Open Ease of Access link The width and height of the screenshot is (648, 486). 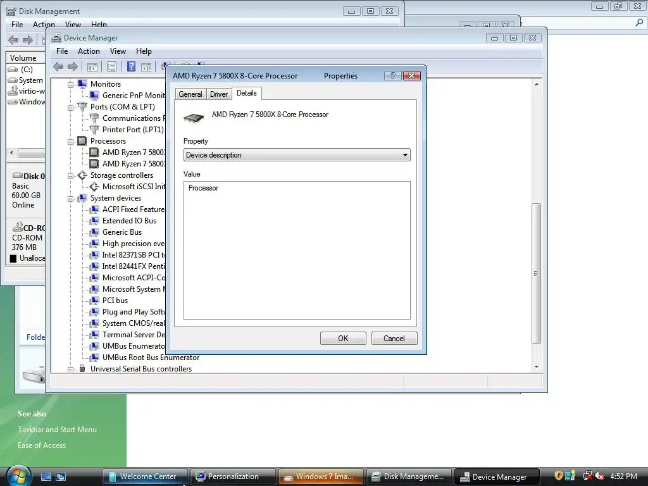point(41,445)
